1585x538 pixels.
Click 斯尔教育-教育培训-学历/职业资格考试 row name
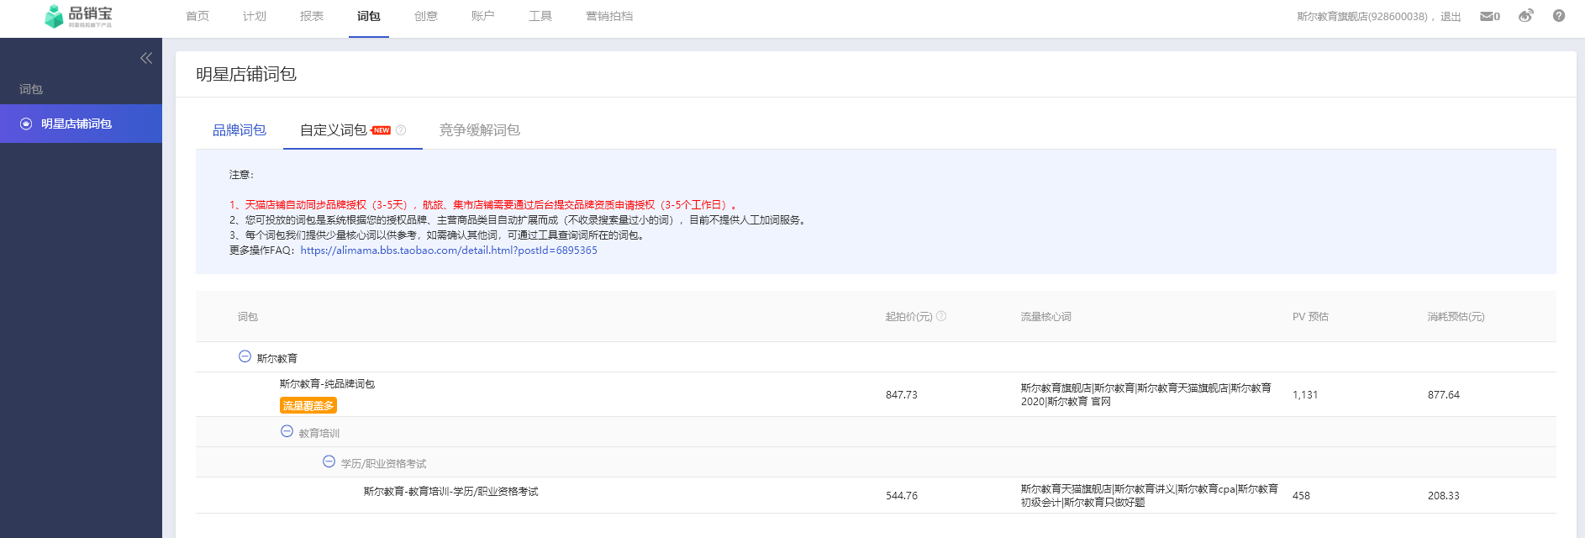click(450, 492)
